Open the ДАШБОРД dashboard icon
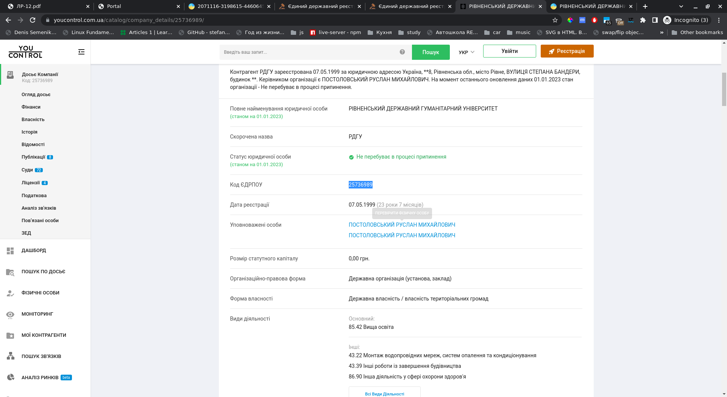 10,251
